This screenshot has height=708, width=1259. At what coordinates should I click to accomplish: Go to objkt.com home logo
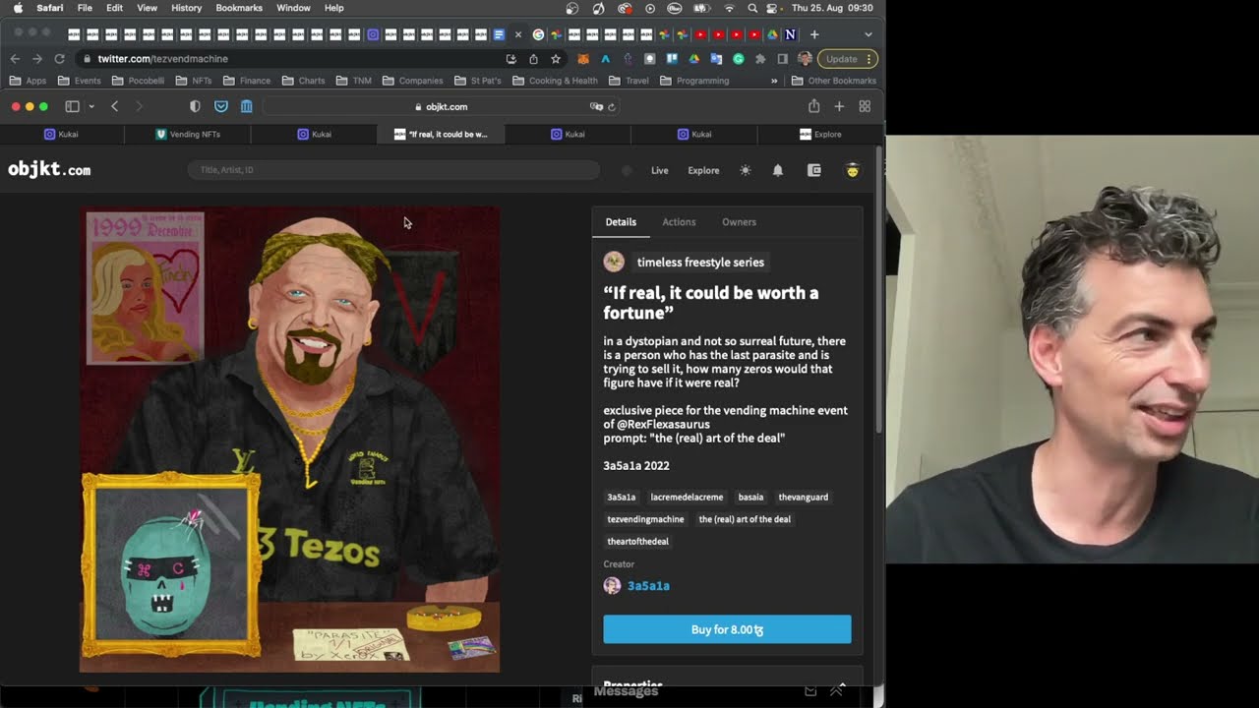[49, 170]
